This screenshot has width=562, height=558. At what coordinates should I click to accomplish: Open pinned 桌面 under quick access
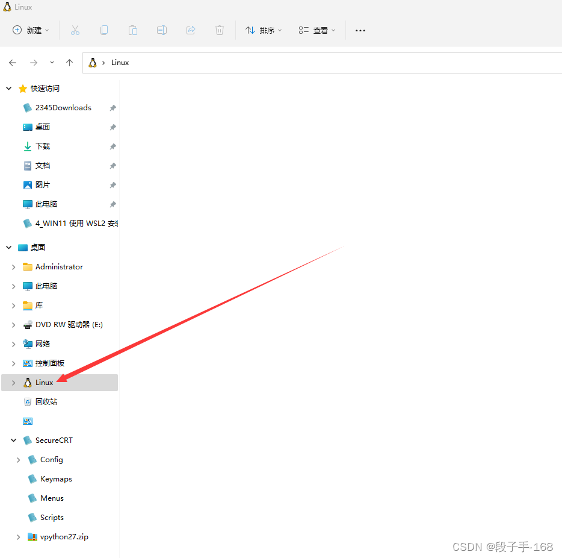click(43, 127)
